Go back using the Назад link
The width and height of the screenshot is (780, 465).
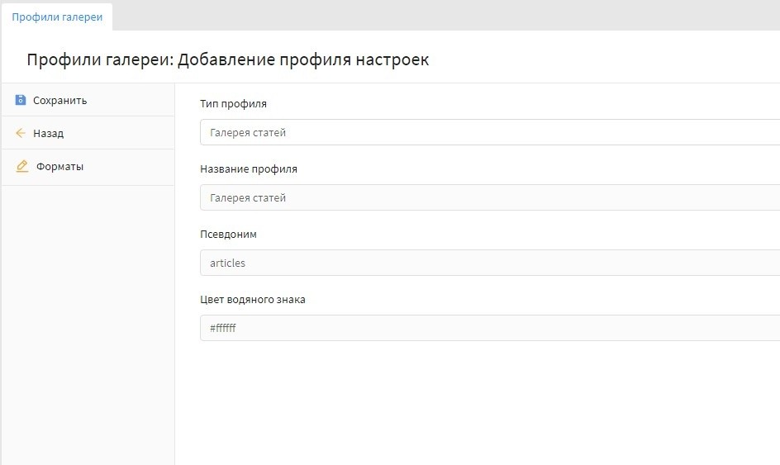click(x=48, y=133)
